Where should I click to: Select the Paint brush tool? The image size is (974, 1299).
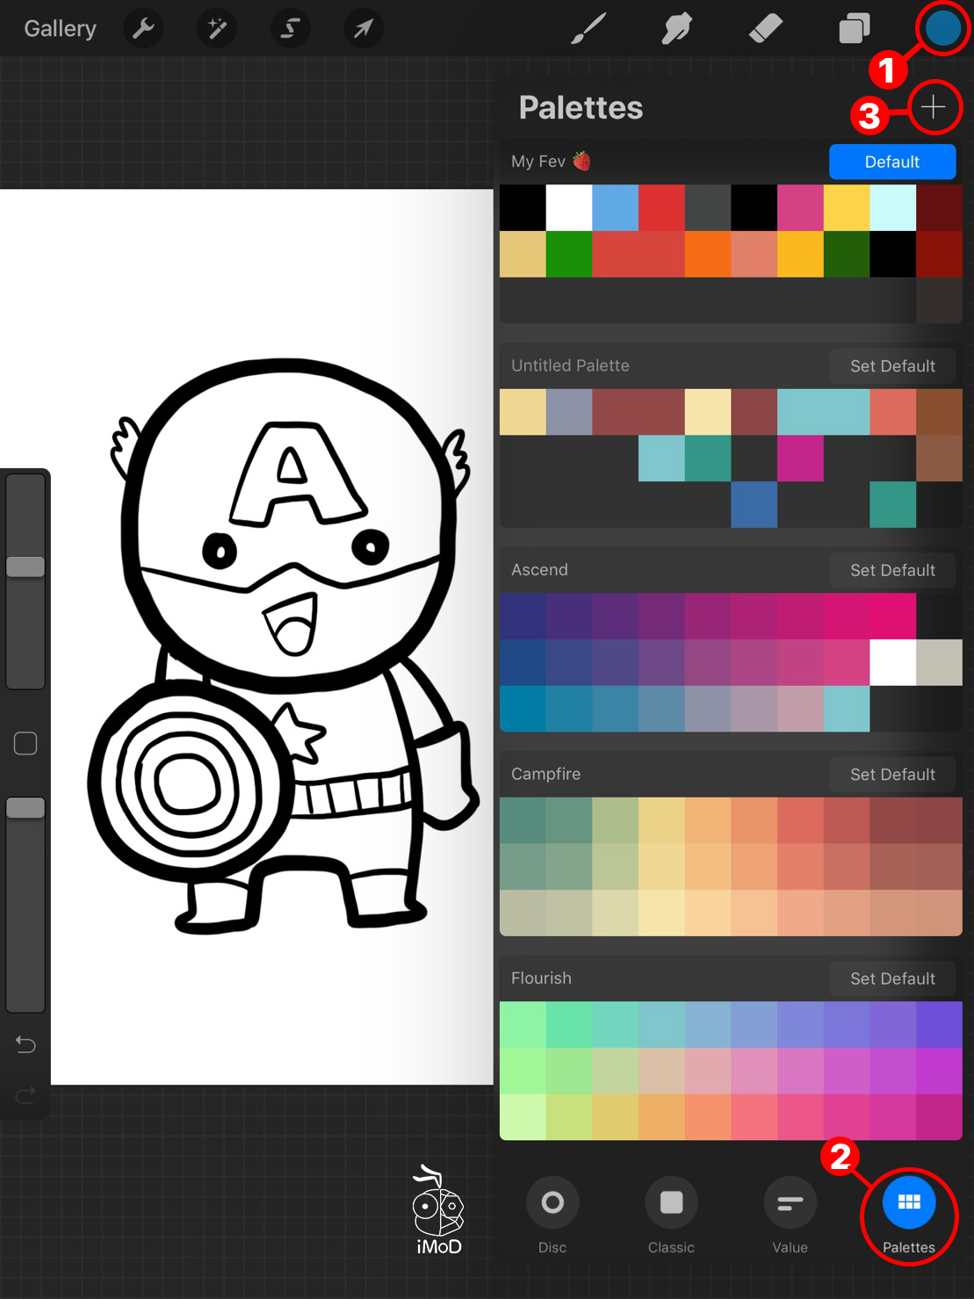click(x=588, y=29)
